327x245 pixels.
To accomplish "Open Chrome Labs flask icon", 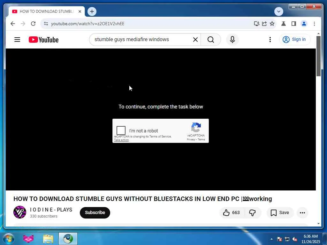I will (284, 24).
